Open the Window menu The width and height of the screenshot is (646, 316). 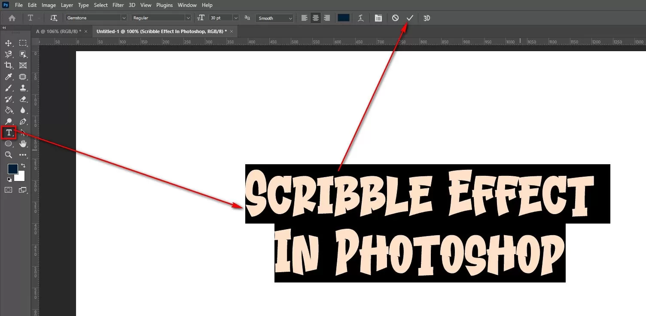point(187,5)
